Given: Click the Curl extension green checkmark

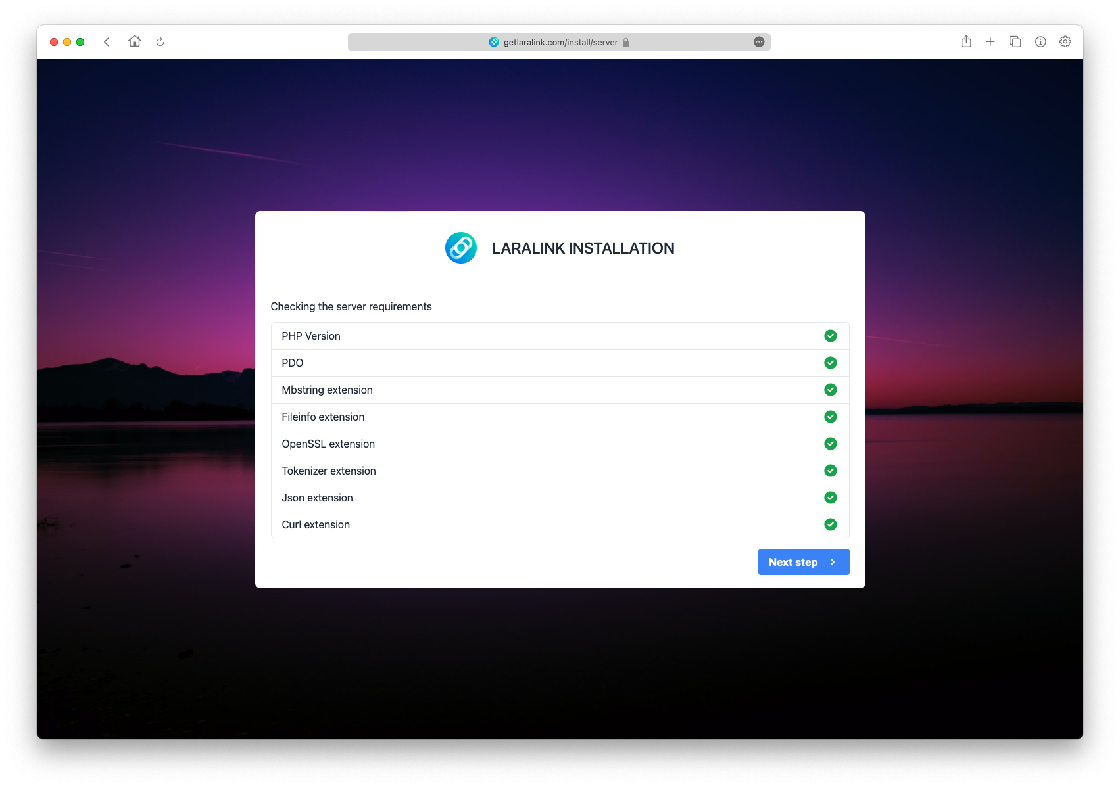Looking at the screenshot, I should tap(831, 524).
